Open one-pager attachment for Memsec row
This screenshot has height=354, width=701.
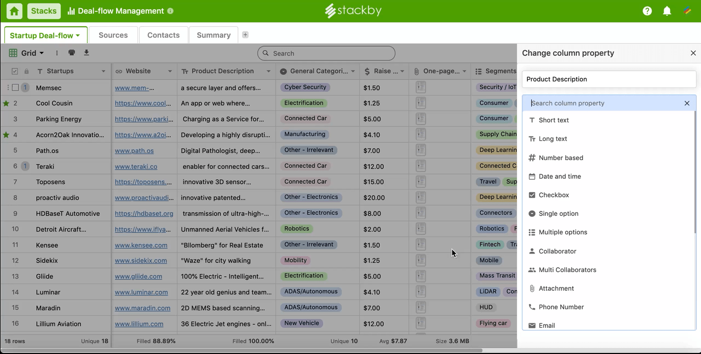[421, 87]
